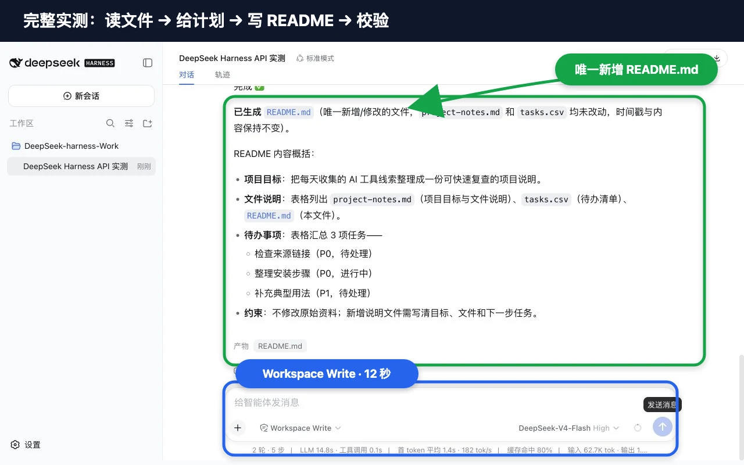Screen dimensions: 744x465
Task: Click the download icon in the header
Action: (x=717, y=58)
